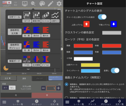The width and height of the screenshot is (126, 106).
Task: Open the hamburger menu in right screen
Action: [67, 102]
